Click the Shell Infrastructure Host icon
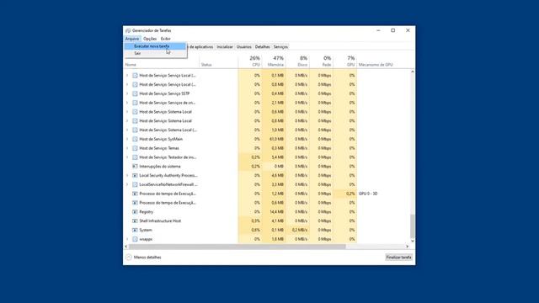 point(135,221)
